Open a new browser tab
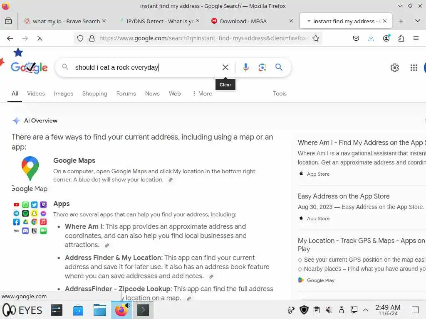 pos(401,21)
